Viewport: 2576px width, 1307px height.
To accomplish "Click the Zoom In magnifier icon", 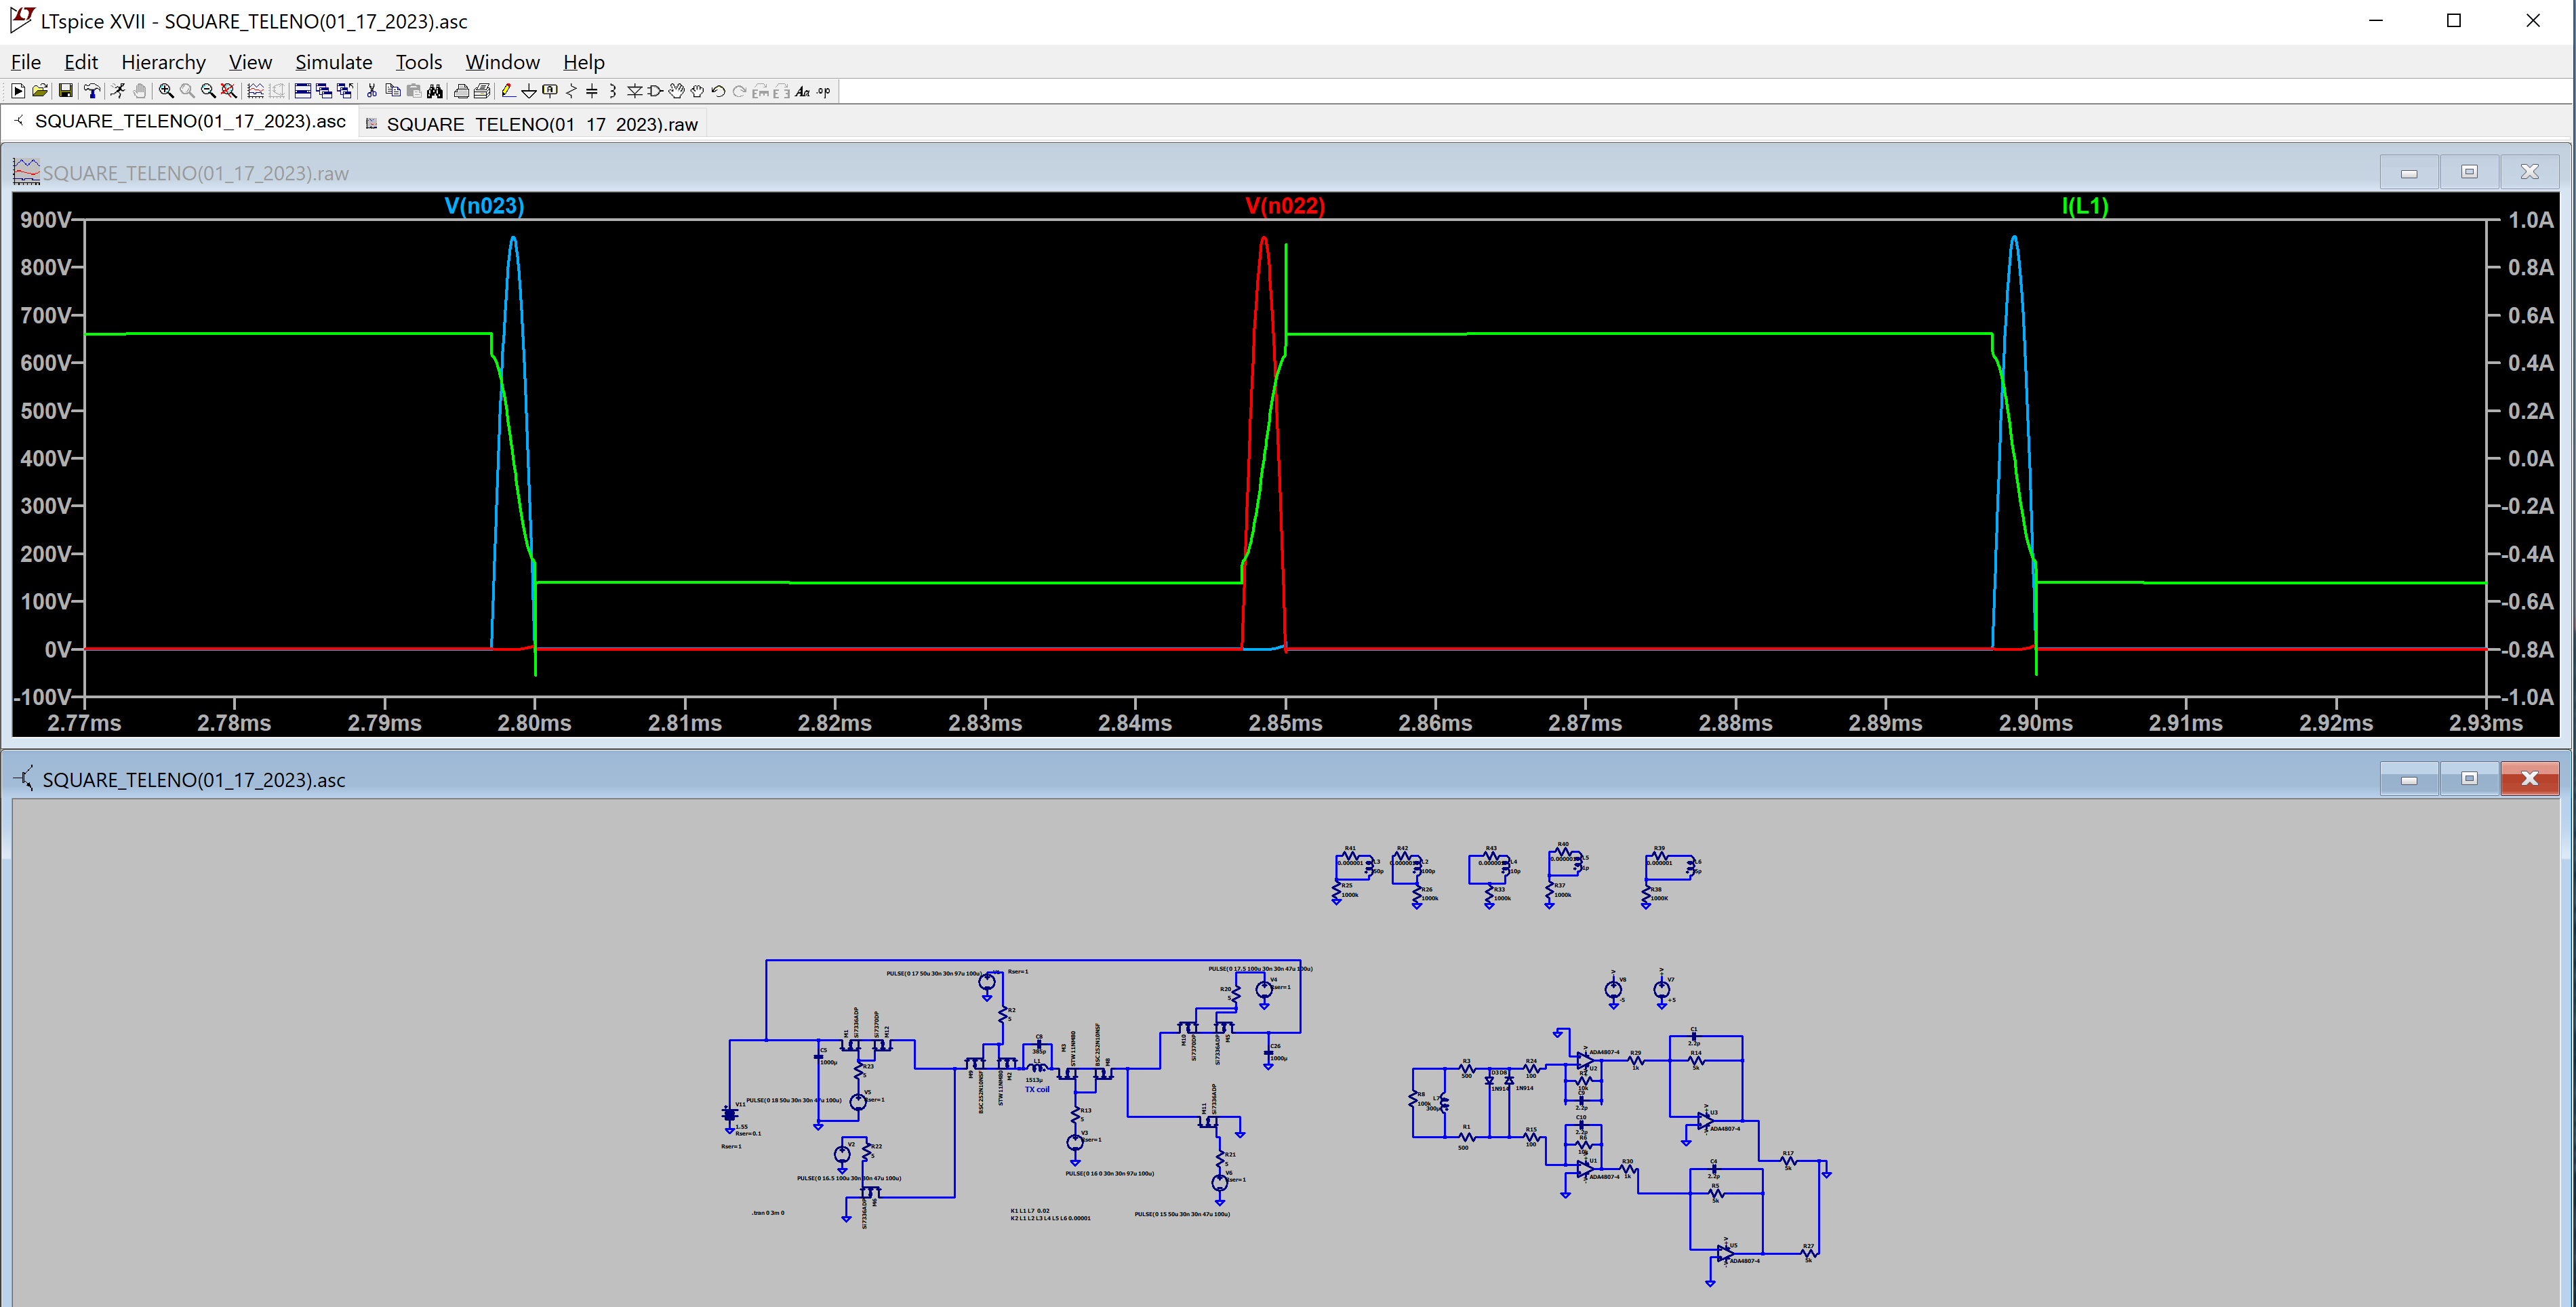I will (166, 91).
